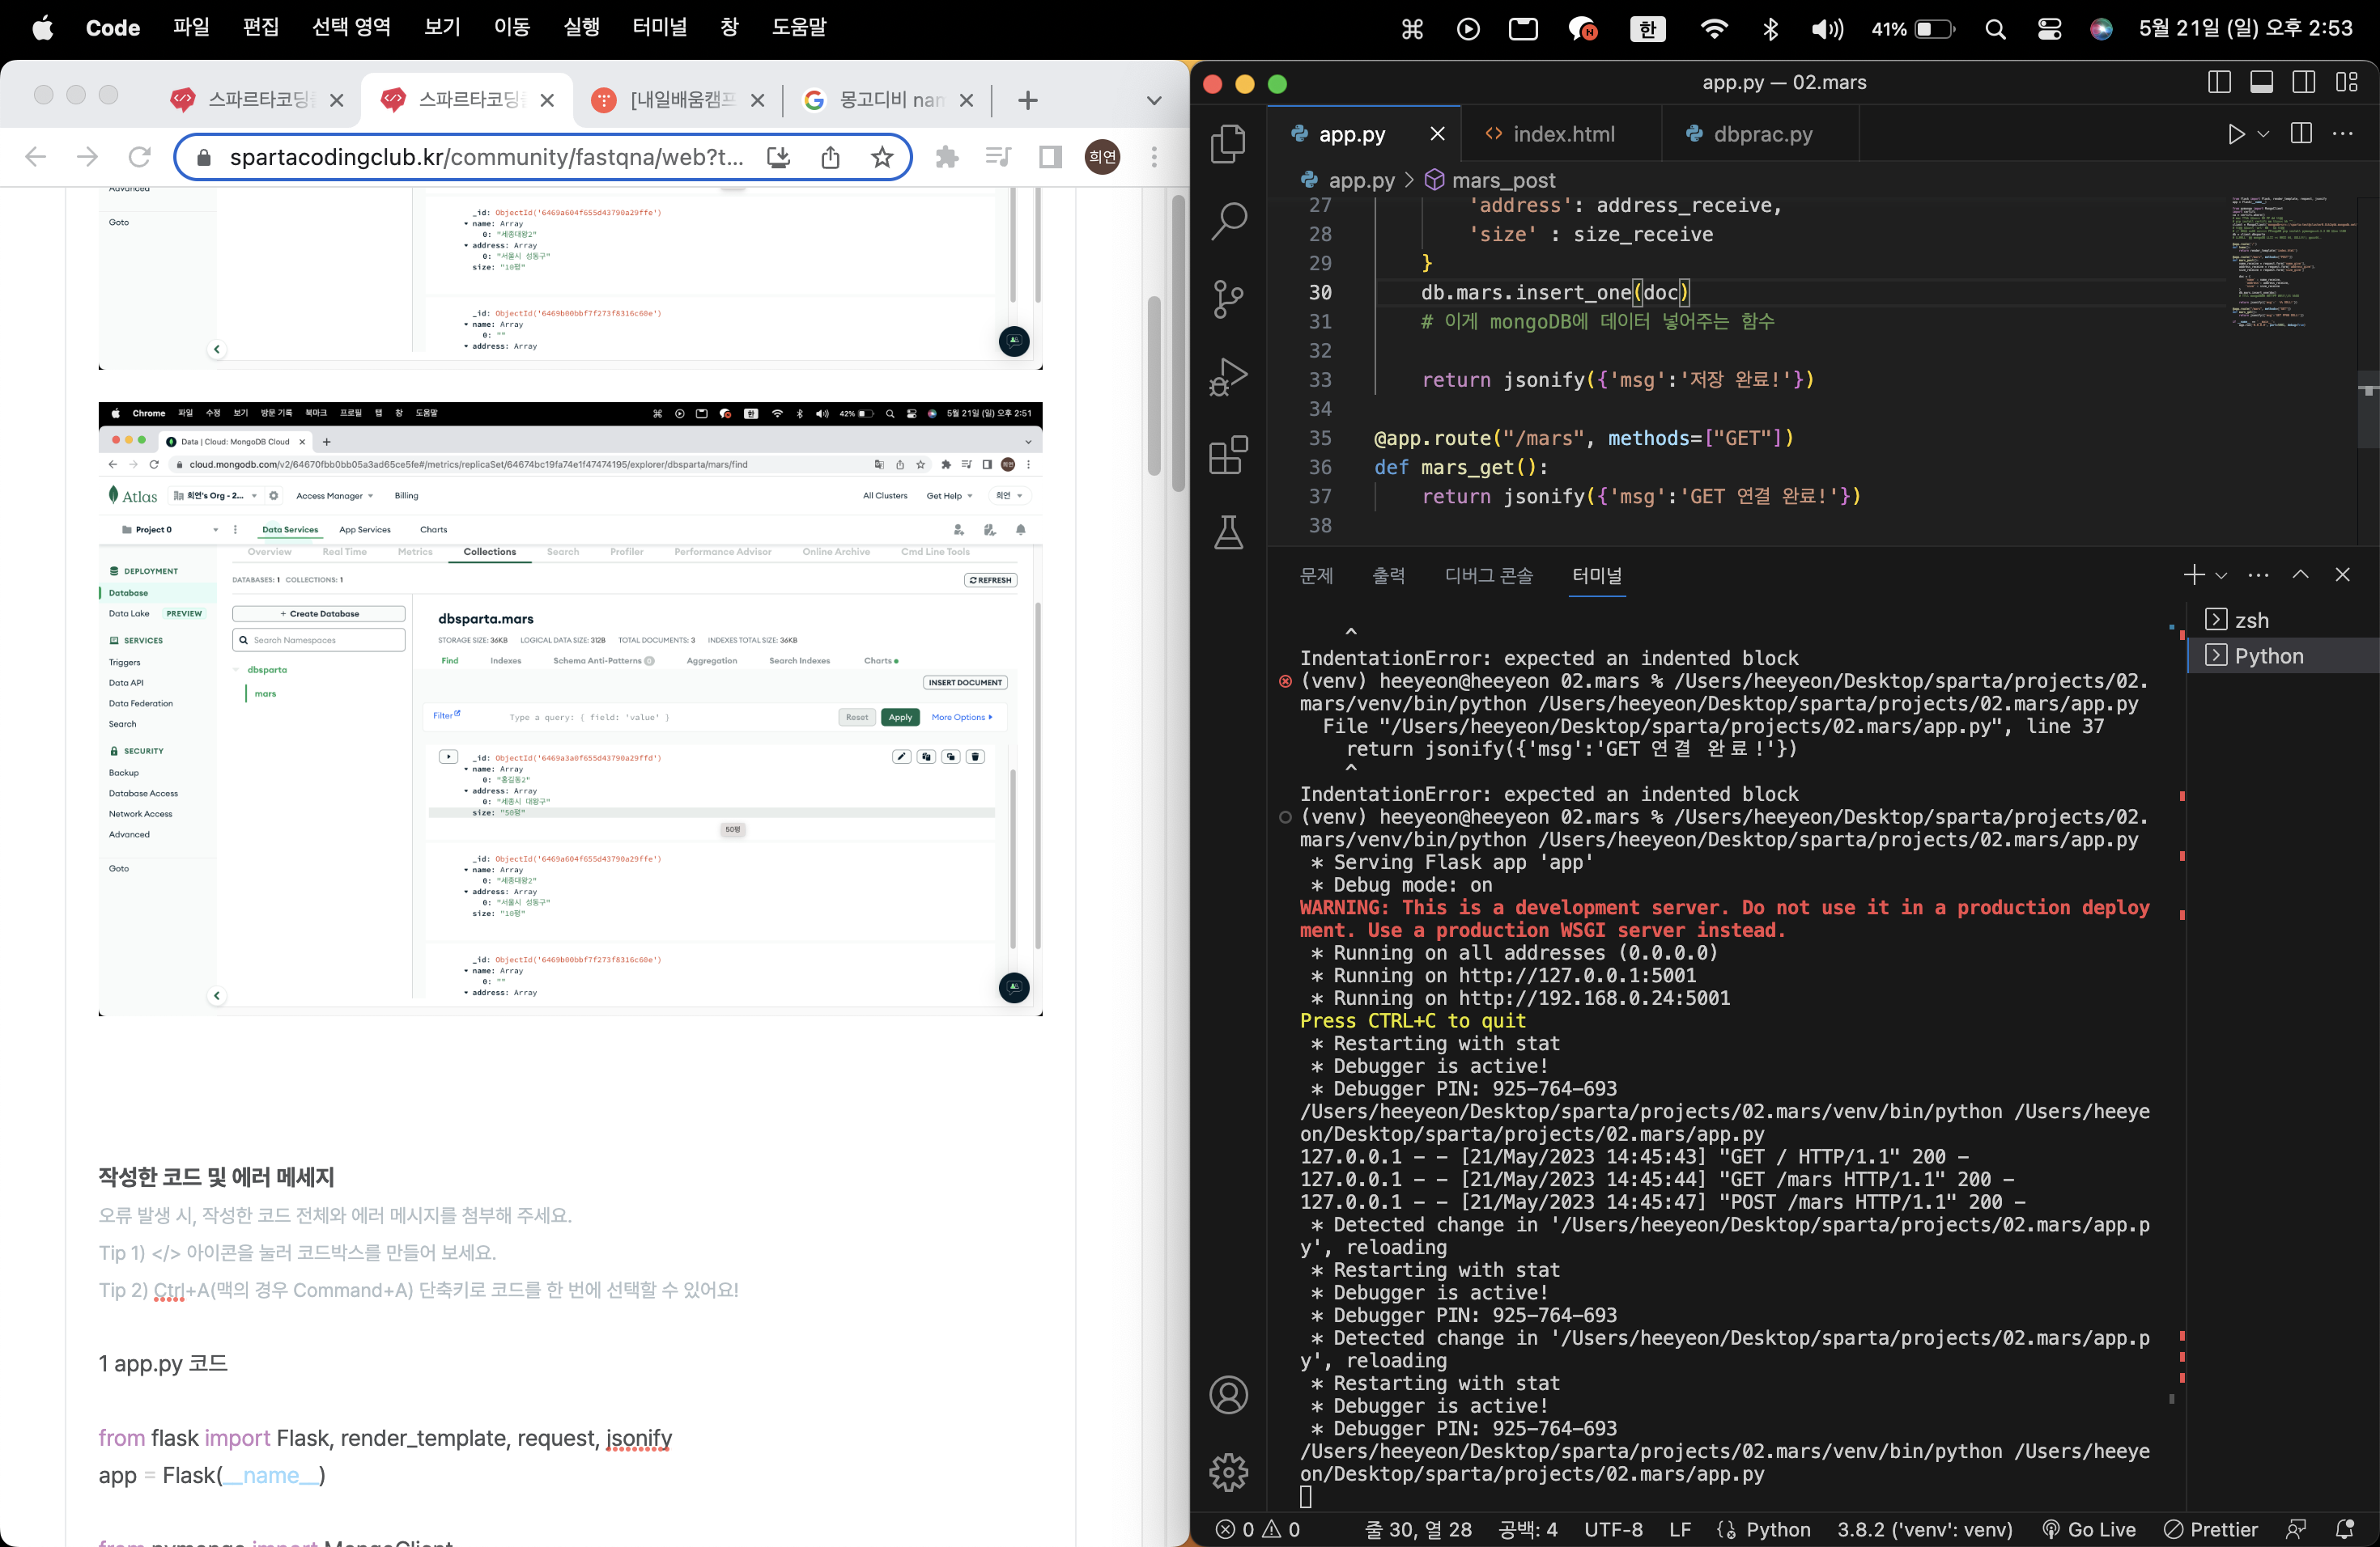The height and width of the screenshot is (1547, 2380).
Task: Close the app.py editor tab
Action: [1437, 134]
